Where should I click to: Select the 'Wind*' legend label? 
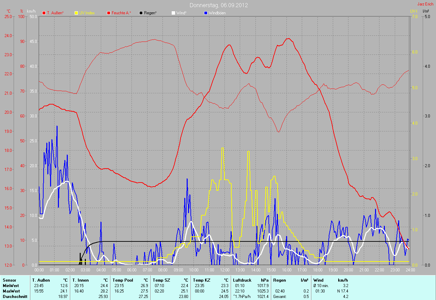[181, 13]
